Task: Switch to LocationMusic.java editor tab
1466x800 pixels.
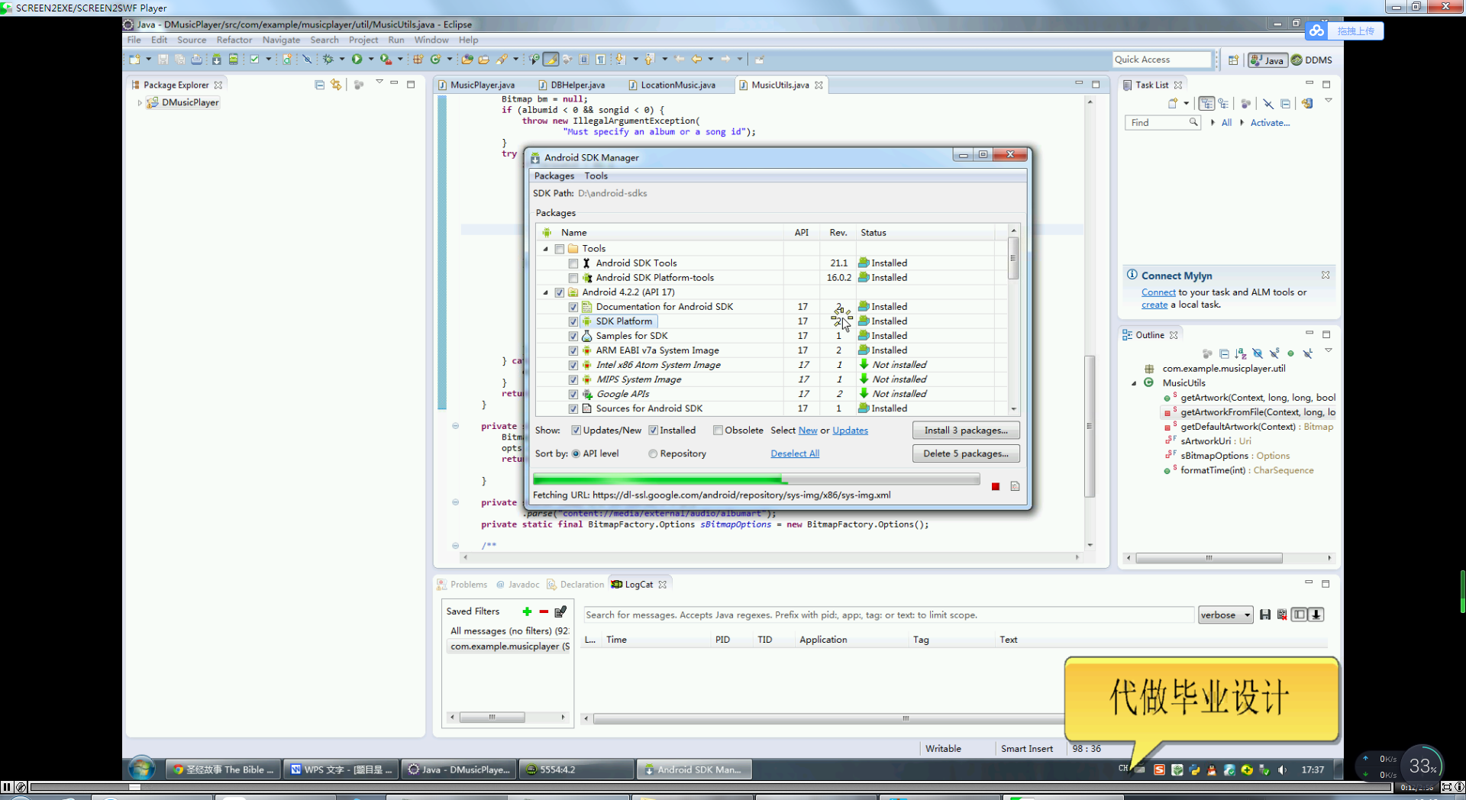Action: [671, 85]
